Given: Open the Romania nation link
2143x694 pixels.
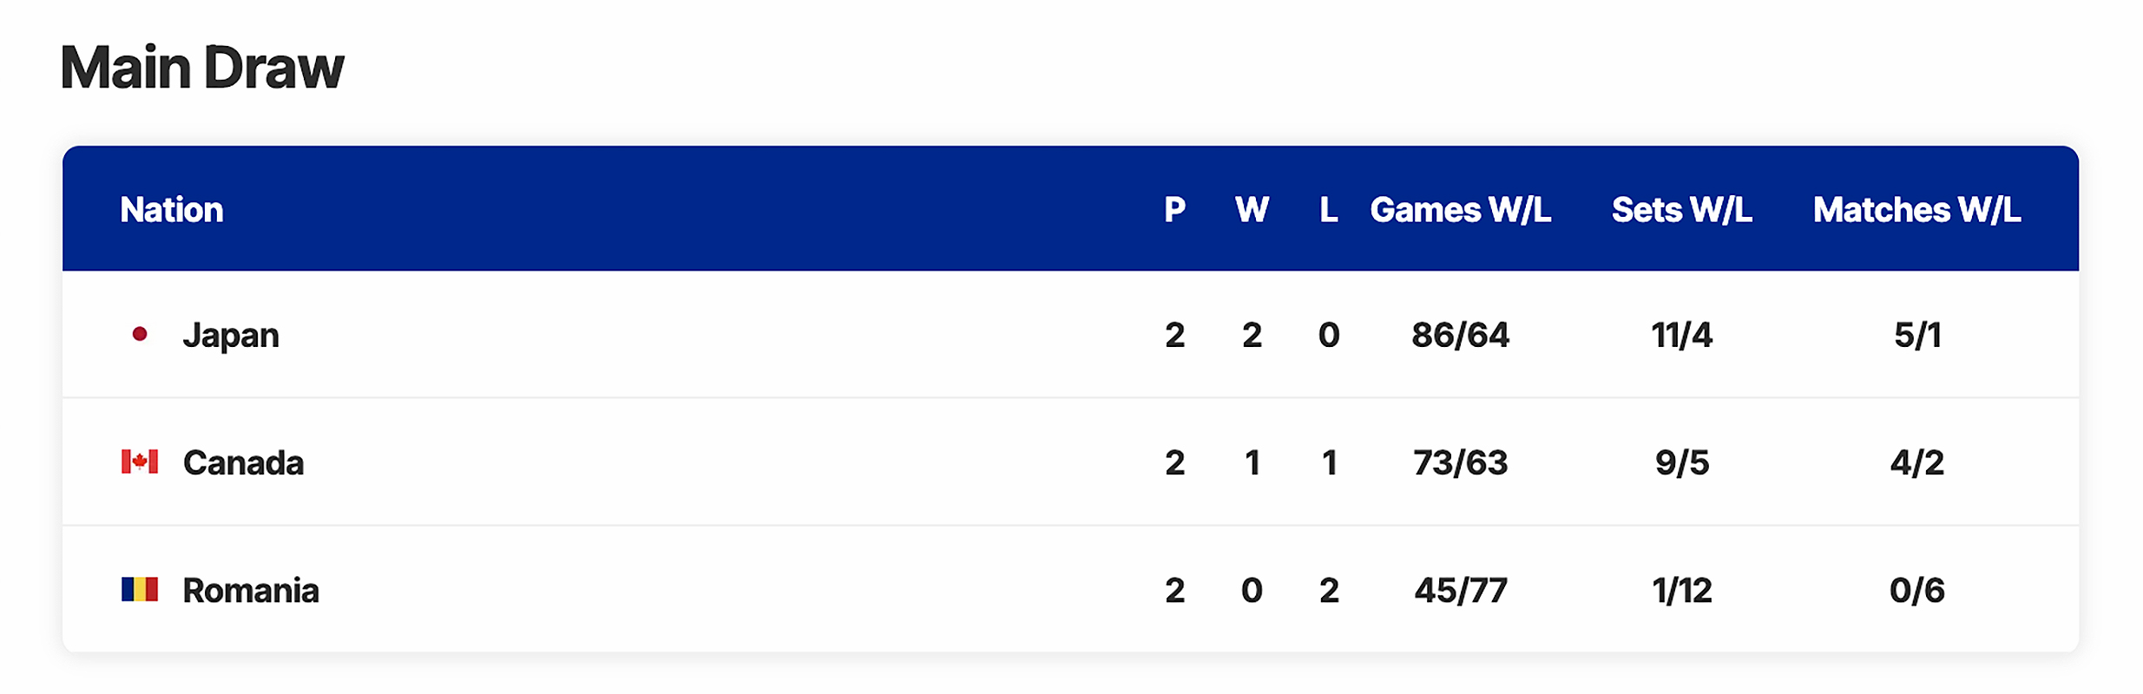Looking at the screenshot, I should [x=251, y=590].
